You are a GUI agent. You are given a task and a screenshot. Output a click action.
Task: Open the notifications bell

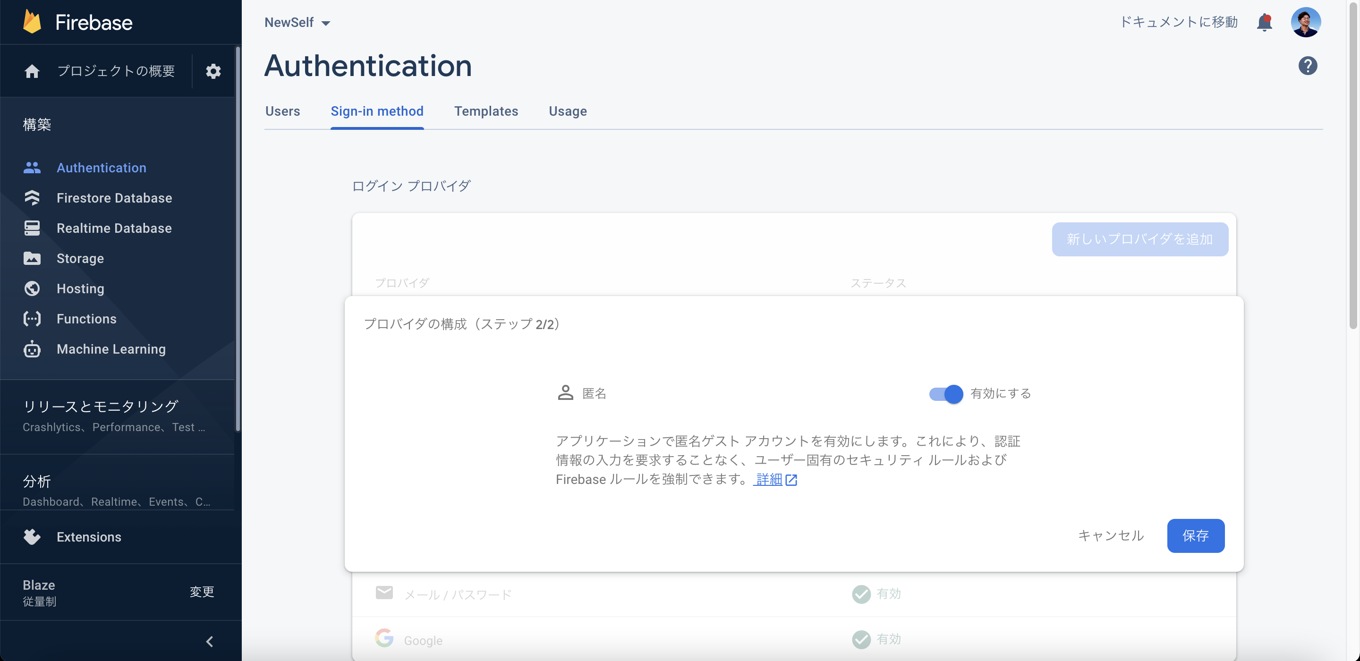[1264, 22]
